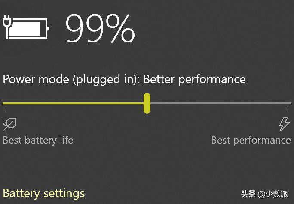Click the percent sign after 99
This screenshot has height=204, width=294.
120,29
